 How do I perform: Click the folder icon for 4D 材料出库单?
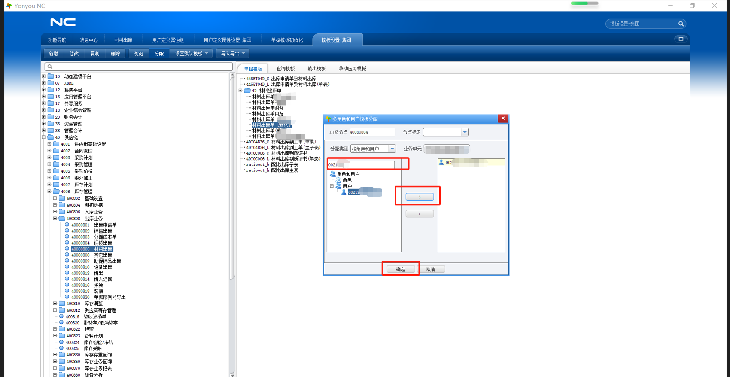(x=247, y=91)
